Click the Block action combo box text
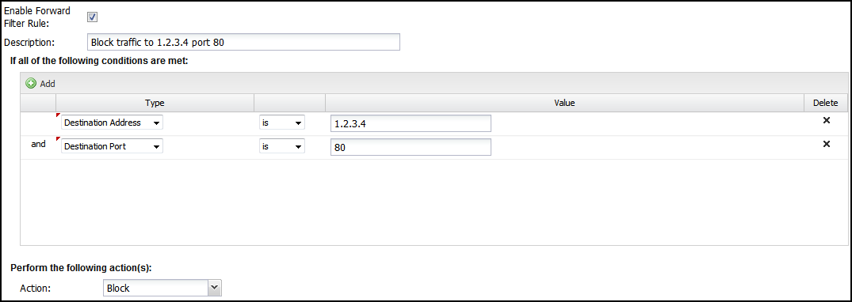Screen dimensions: 852x302 (155, 288)
